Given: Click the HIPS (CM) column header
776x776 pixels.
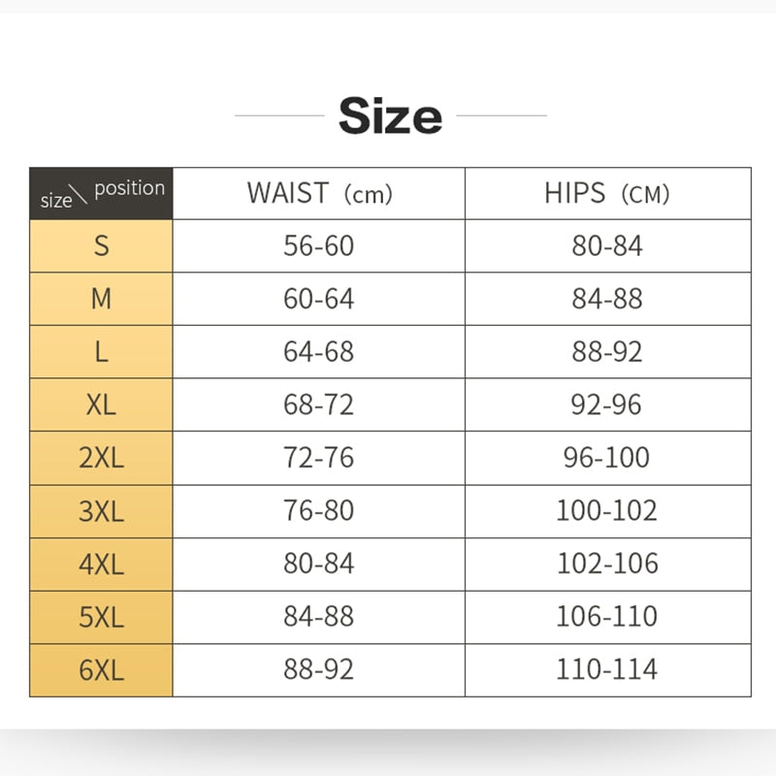Looking at the screenshot, I should click(x=607, y=193).
